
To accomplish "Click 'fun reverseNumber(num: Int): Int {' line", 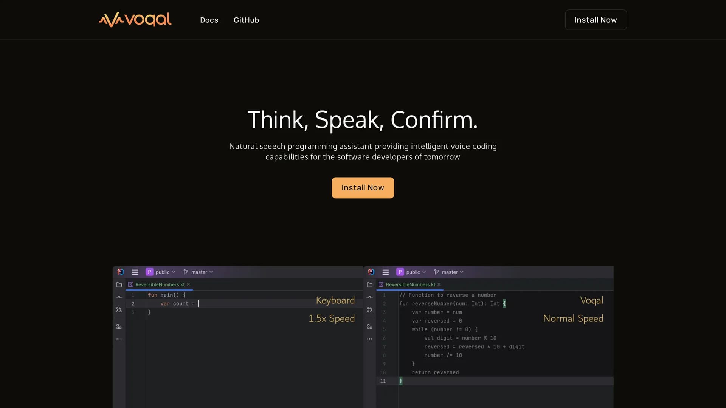I will tap(453, 304).
